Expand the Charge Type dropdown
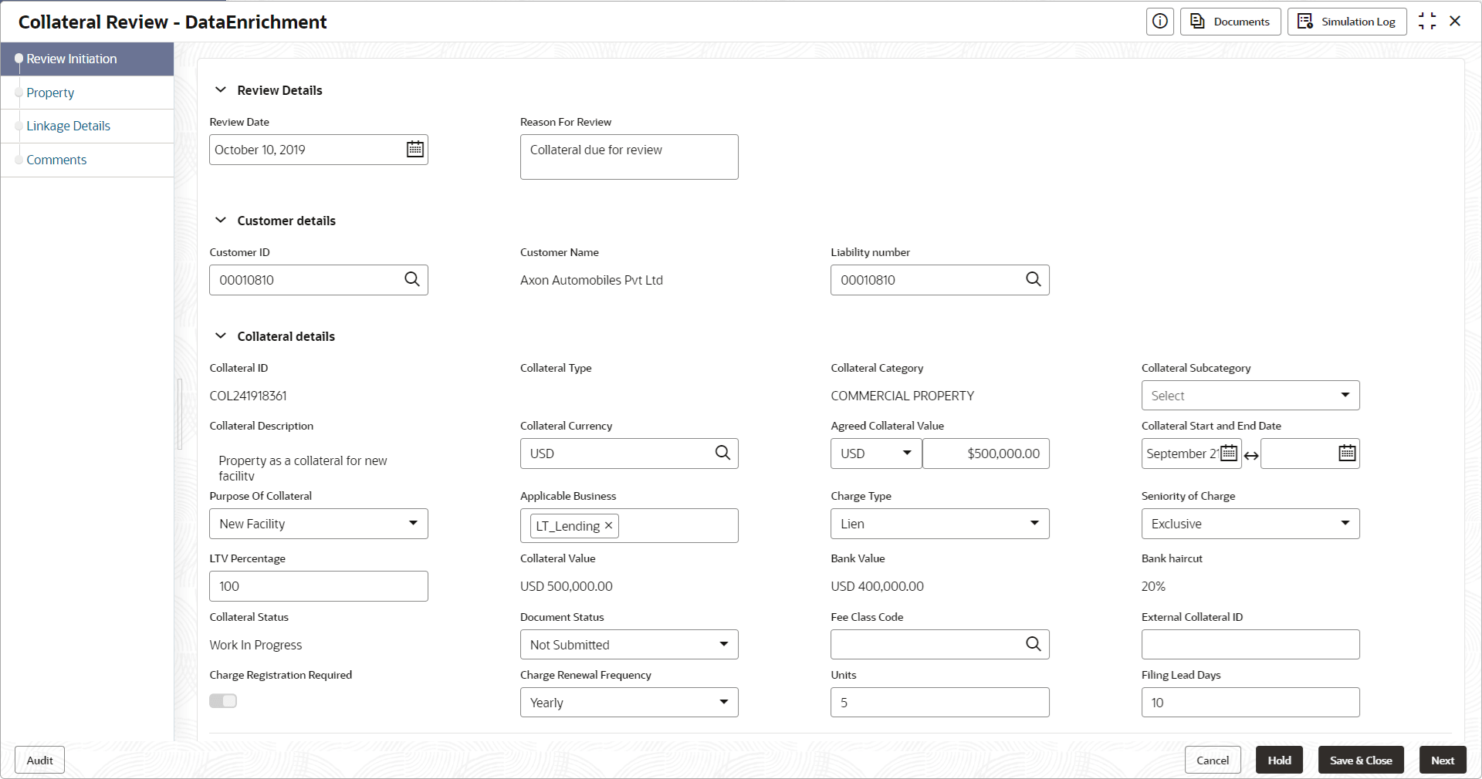The width and height of the screenshot is (1482, 779). click(x=939, y=524)
